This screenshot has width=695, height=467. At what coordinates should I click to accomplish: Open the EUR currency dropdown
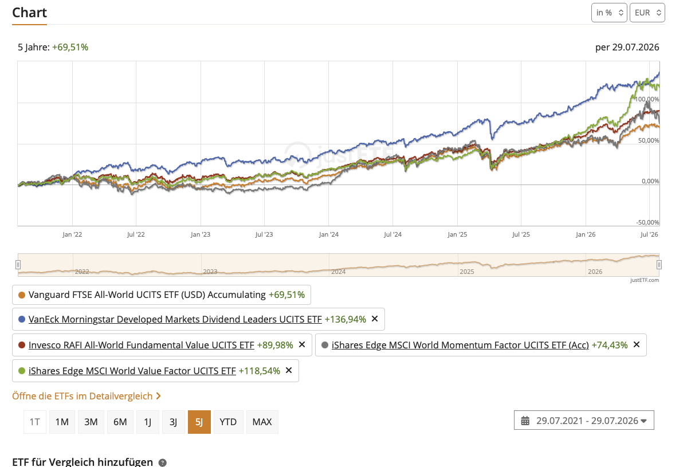click(x=647, y=13)
